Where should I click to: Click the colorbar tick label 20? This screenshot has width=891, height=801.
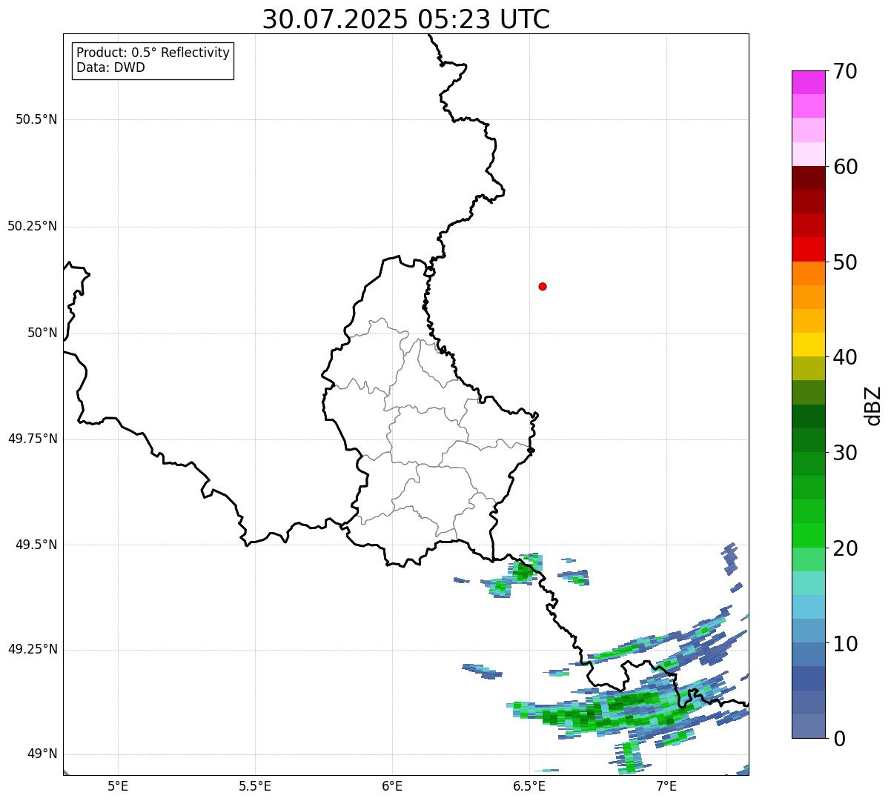[x=844, y=548]
